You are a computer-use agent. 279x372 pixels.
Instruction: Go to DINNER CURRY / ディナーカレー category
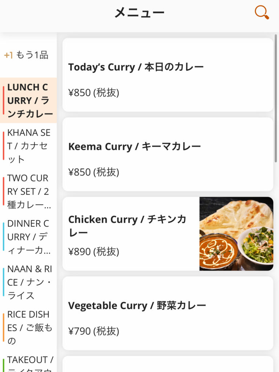click(29, 236)
